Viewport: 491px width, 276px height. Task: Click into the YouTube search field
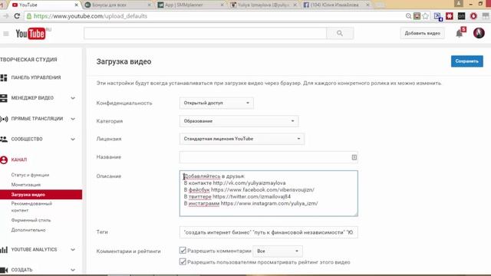(205, 33)
